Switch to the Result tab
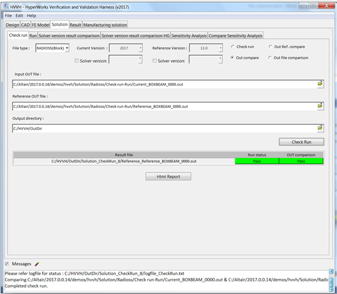This screenshot has width=337, height=294. [75, 25]
